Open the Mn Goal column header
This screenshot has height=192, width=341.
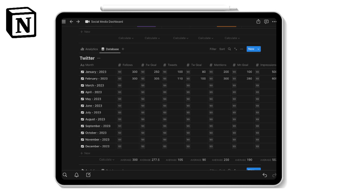240,65
